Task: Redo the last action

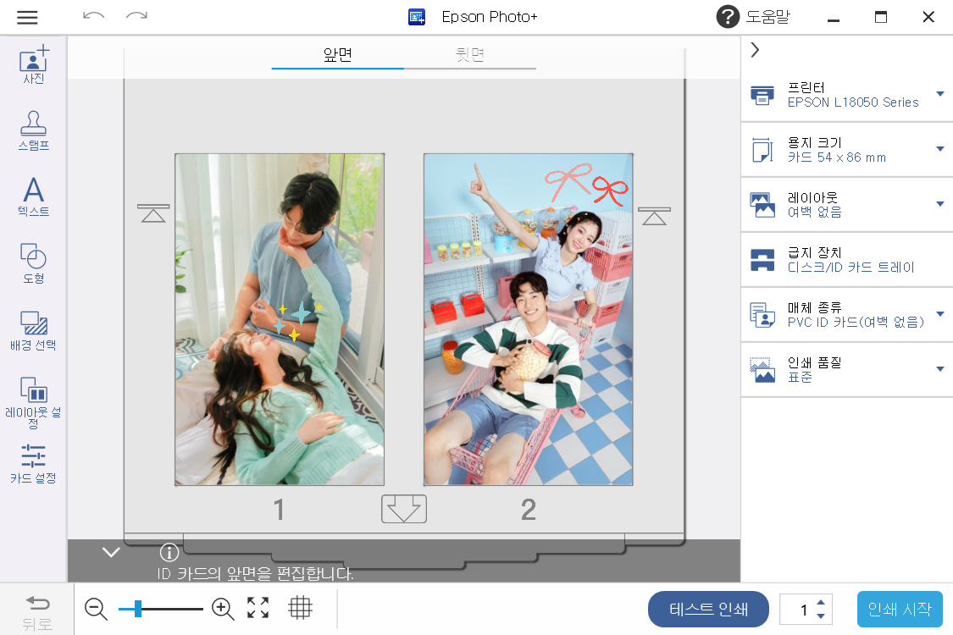Action: [x=136, y=16]
